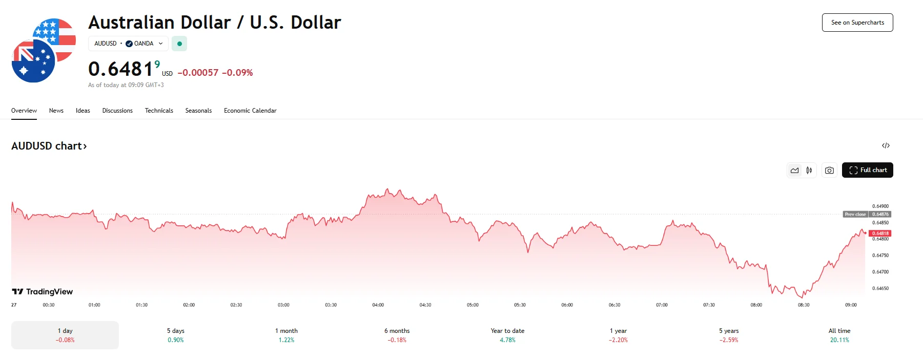923x358 pixels.
Task: Click the red current price marker 0.64818
Action: click(x=880, y=234)
